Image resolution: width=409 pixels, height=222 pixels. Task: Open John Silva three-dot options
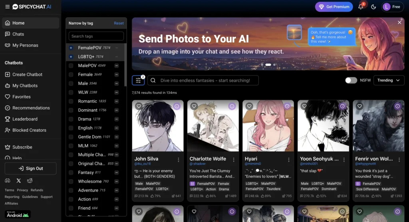[179, 160]
